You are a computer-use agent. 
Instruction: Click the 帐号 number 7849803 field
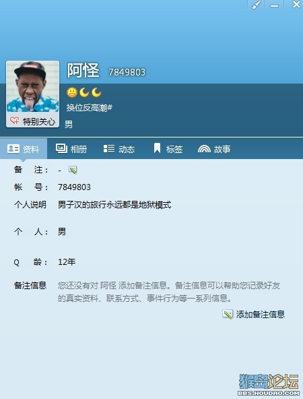coord(74,187)
